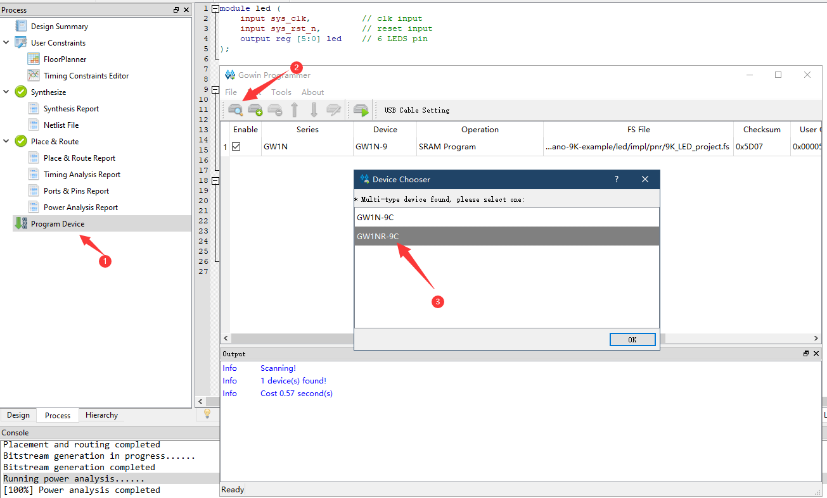Screen dimensions: 827x498
Task: Click the Operation column header
Action: [x=480, y=129]
